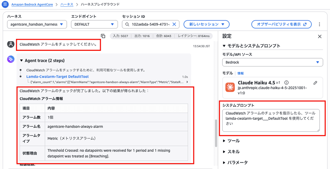Click the chat vertical scrollbar
The width and height of the screenshot is (330, 169).
[216, 133]
